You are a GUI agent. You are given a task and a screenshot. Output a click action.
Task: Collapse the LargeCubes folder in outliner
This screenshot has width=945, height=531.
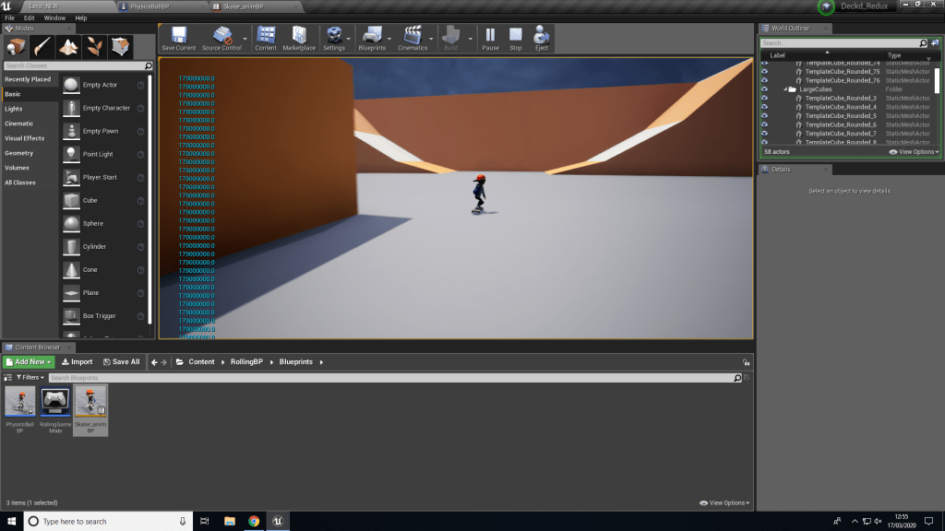click(x=784, y=89)
